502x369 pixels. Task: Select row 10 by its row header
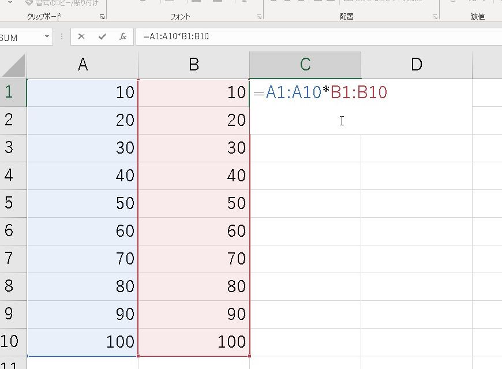pyautogui.click(x=10, y=342)
